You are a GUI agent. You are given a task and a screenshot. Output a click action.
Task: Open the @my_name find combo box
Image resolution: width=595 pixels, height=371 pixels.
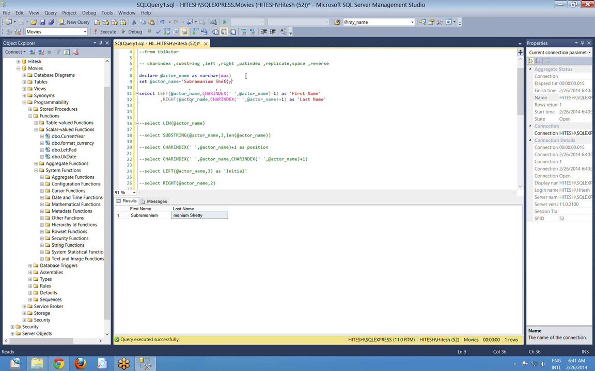pyautogui.click(x=412, y=22)
